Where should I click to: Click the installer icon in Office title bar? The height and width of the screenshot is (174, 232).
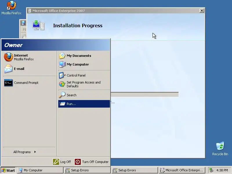click(30, 11)
